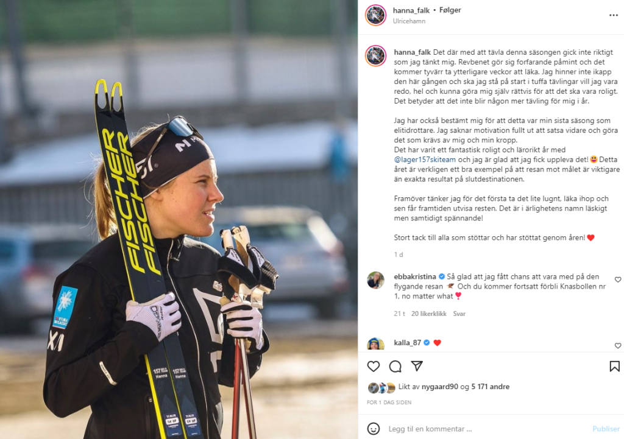The width and height of the screenshot is (624, 439).
Task: Save post using the bookmark icon
Action: point(614,366)
